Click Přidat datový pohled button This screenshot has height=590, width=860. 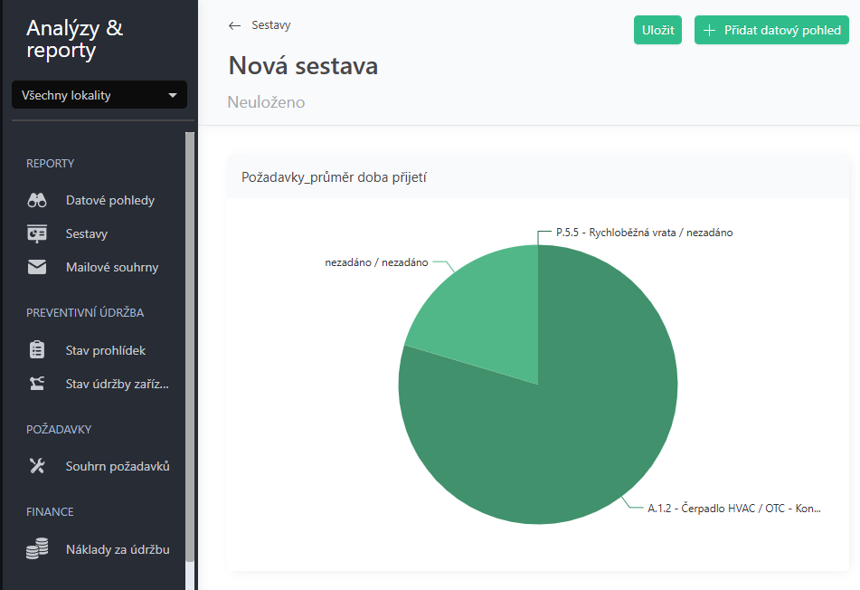pos(771,30)
